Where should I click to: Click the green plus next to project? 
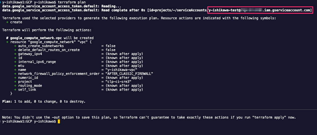15,81
